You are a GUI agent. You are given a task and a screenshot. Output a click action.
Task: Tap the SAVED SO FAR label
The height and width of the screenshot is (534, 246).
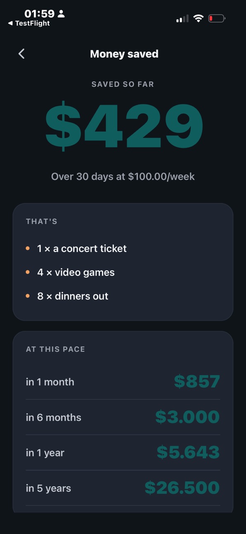point(123,84)
